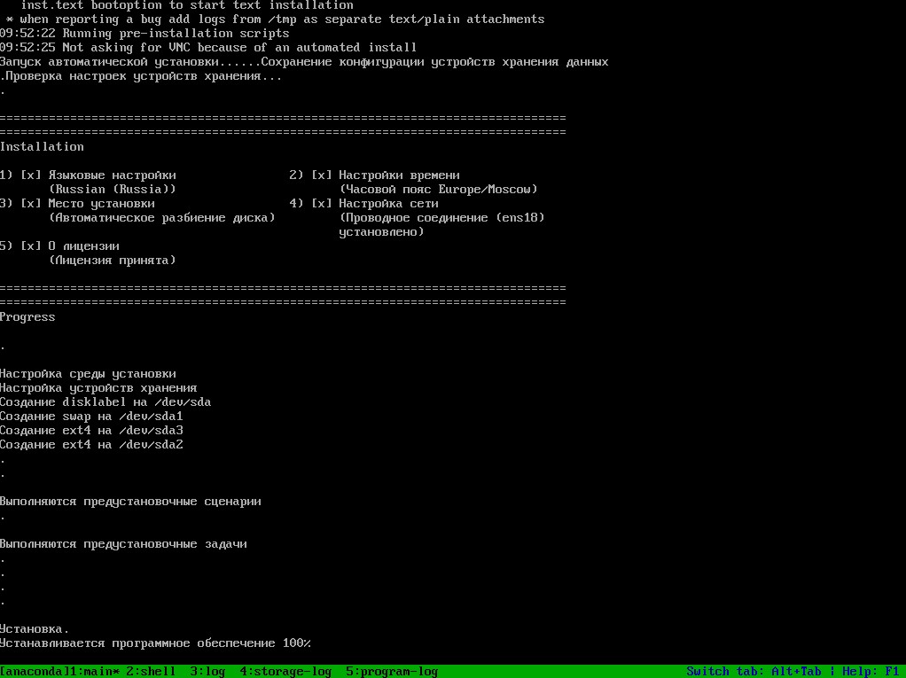The image size is (906, 678).
Task: Click the Installation section heading
Action: 42,147
